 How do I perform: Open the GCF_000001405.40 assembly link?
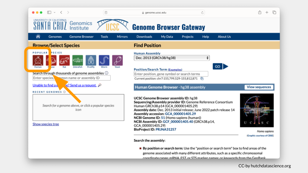coord(178,122)
